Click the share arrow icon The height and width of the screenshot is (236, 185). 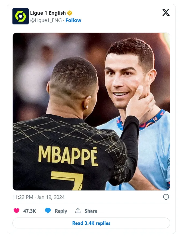click(x=78, y=211)
